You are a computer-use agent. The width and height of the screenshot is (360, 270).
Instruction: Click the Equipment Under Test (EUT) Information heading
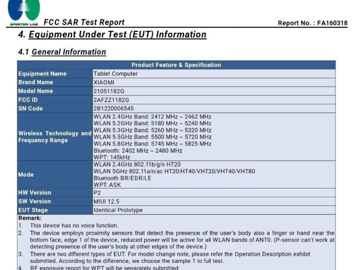tap(112, 35)
